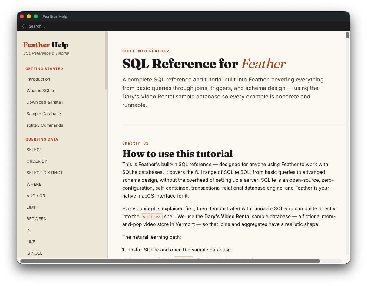Click the Feather Help window title
The height and width of the screenshot is (286, 367).
coord(55,16)
